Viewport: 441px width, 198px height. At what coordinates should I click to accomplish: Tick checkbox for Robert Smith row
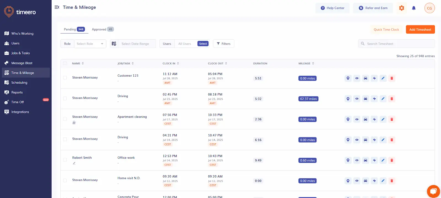[x=65, y=160]
